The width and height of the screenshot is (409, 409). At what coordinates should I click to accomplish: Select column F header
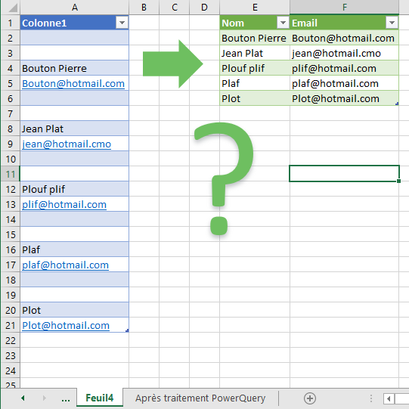[x=344, y=8]
